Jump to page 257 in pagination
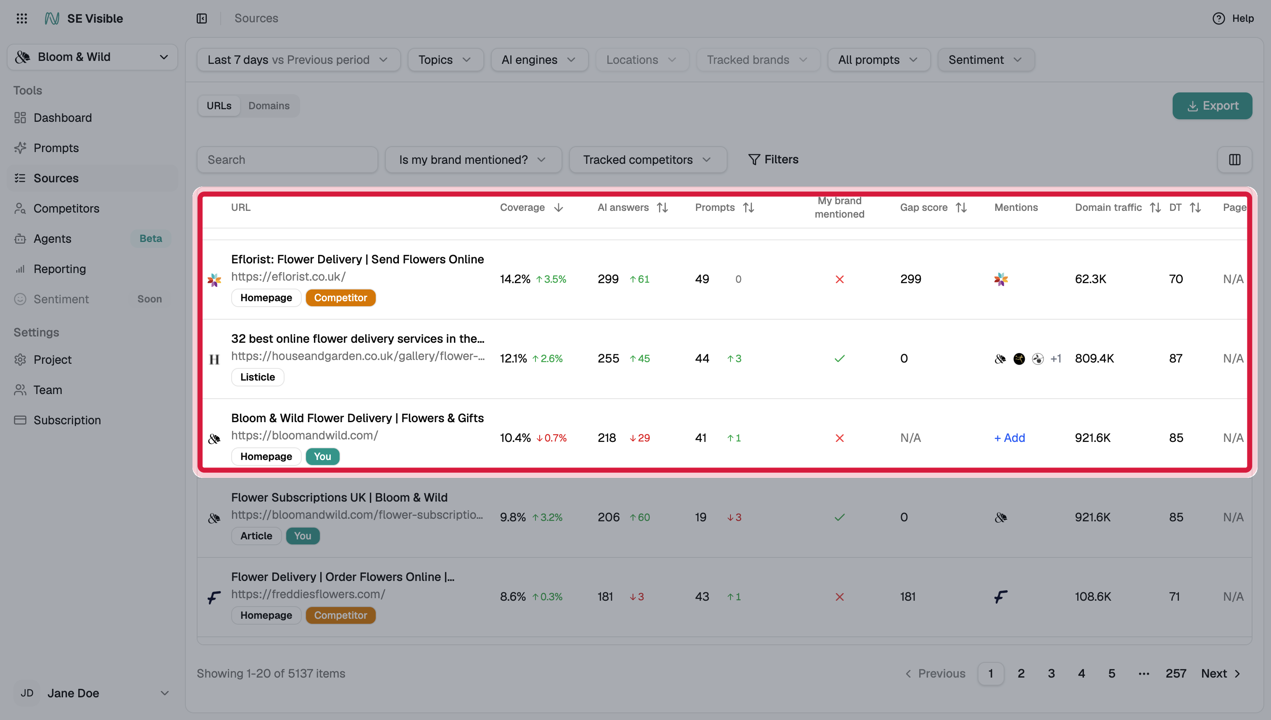The height and width of the screenshot is (720, 1271). point(1176,673)
